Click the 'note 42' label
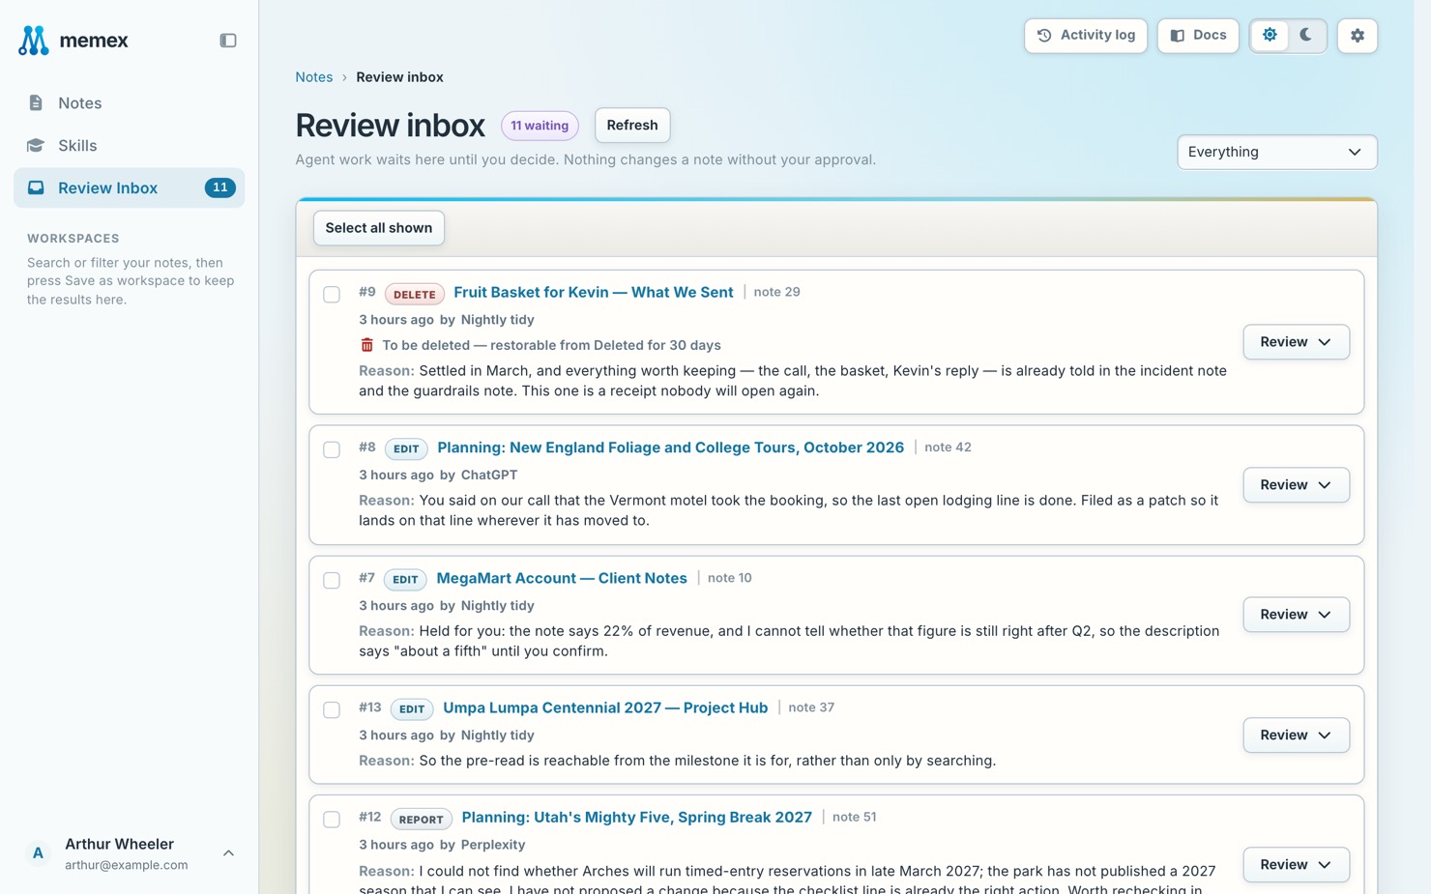The image size is (1431, 894). pos(948,447)
